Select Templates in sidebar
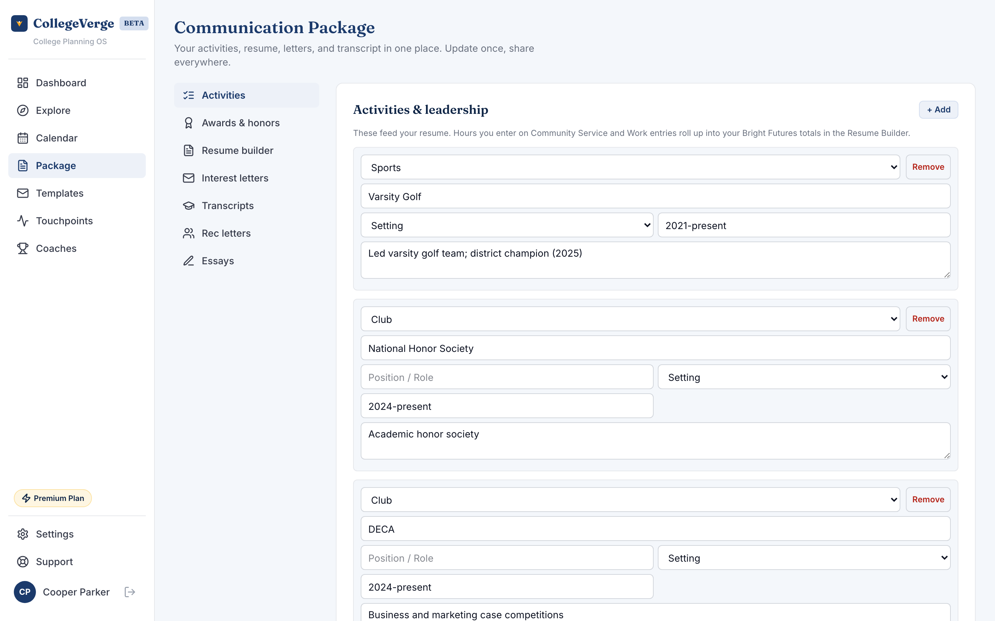 tap(77, 193)
